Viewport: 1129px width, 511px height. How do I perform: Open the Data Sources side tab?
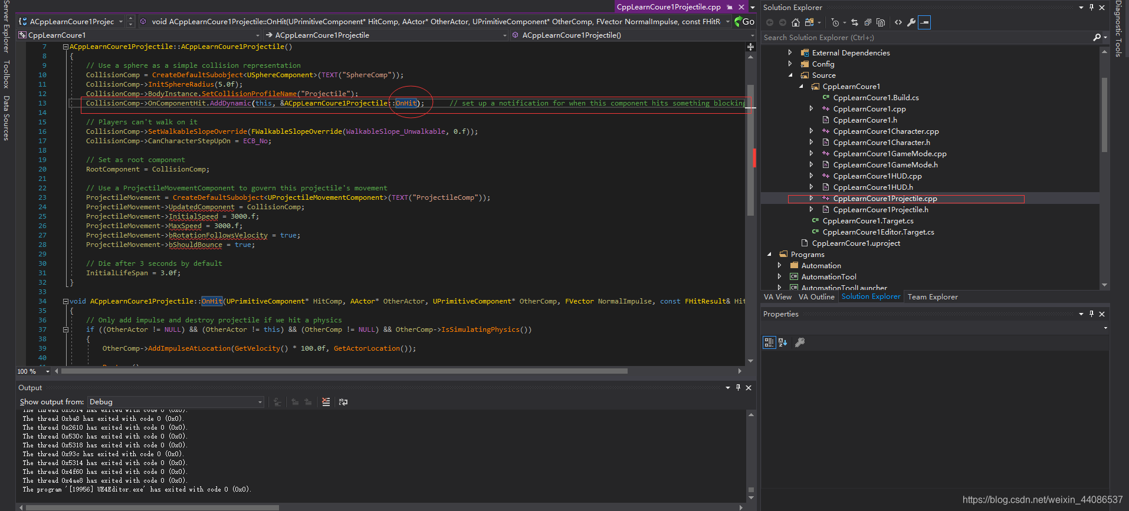pyautogui.click(x=6, y=118)
